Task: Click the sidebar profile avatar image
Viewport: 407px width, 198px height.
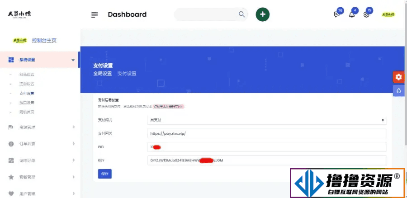Action: (20, 40)
